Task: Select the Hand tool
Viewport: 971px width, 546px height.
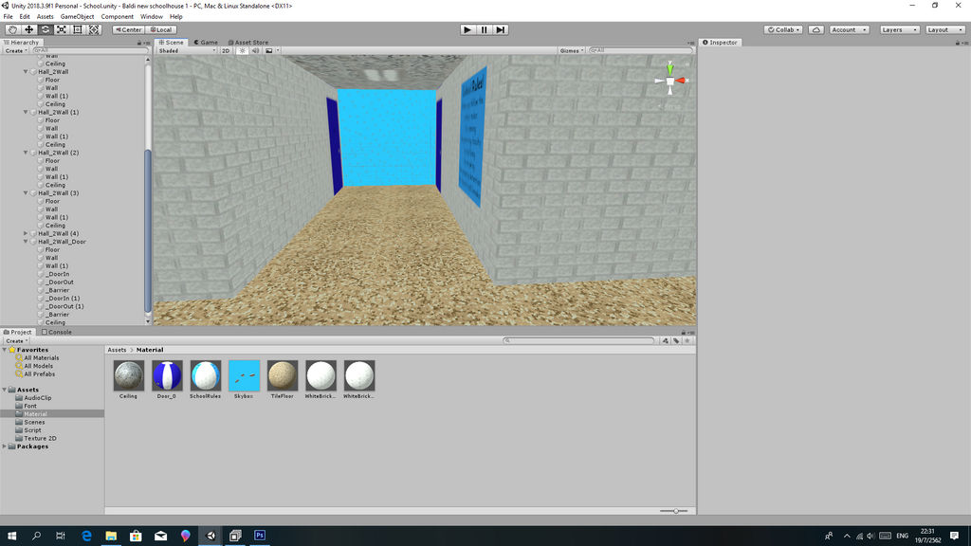Action: [x=12, y=29]
